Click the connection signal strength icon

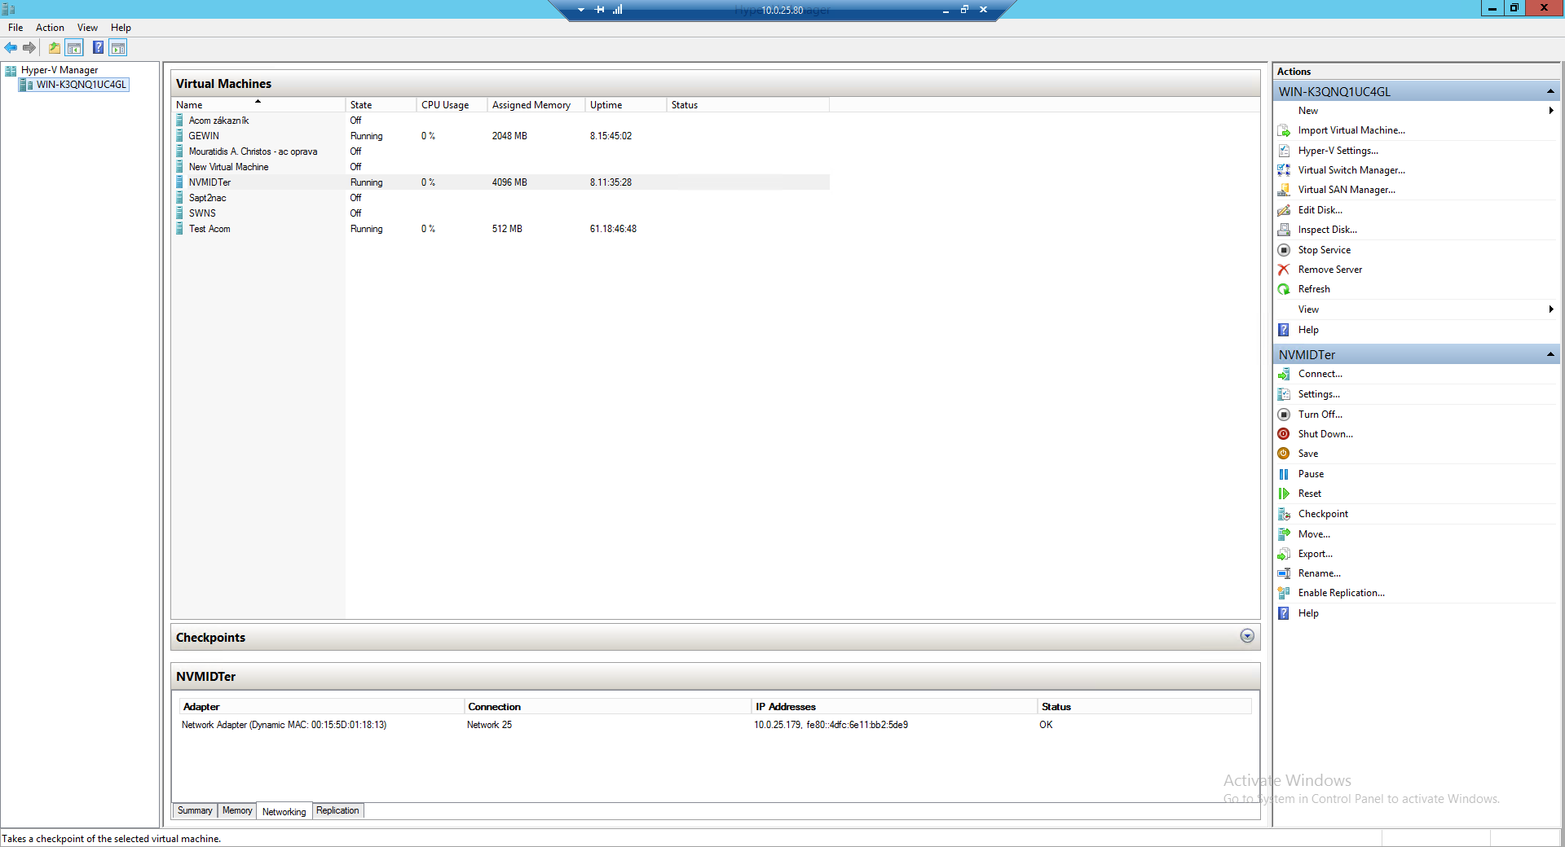[x=618, y=10]
